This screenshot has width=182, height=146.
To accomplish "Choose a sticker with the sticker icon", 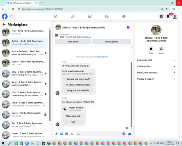I will pyautogui.click(x=67, y=134).
